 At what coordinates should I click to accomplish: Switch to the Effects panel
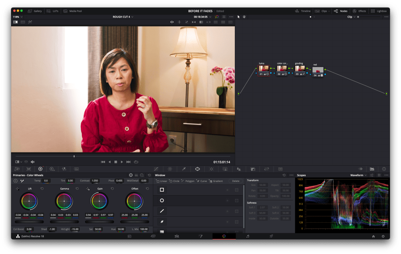[359, 11]
